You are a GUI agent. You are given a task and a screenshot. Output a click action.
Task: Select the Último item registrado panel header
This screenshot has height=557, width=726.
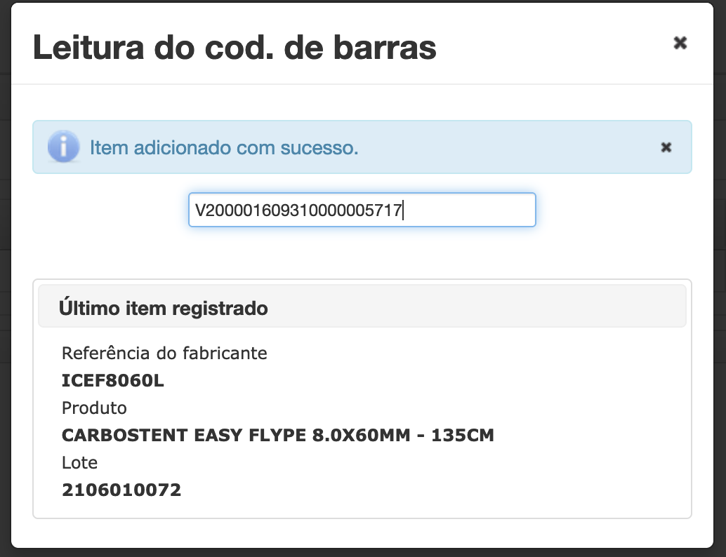click(x=362, y=307)
